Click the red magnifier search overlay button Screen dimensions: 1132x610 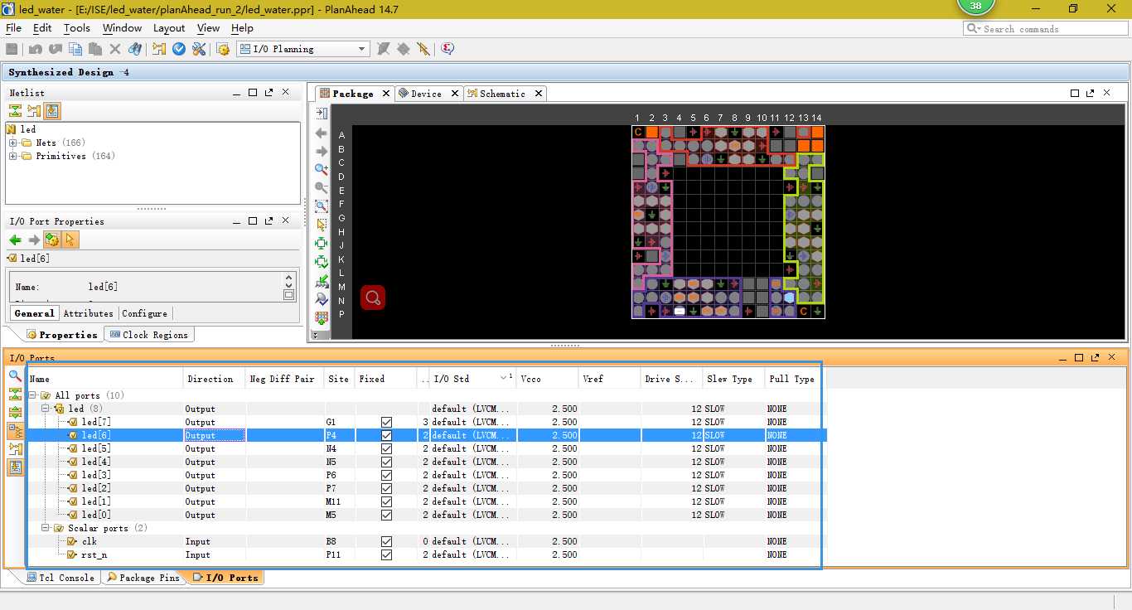373,298
